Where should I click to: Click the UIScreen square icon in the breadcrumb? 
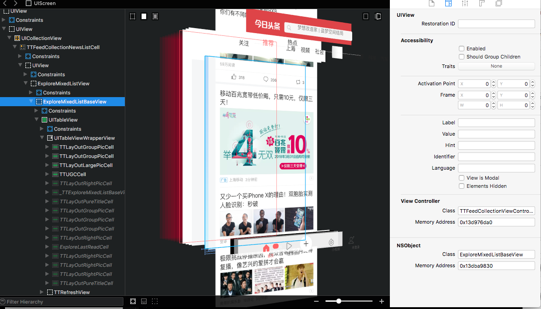29,4
